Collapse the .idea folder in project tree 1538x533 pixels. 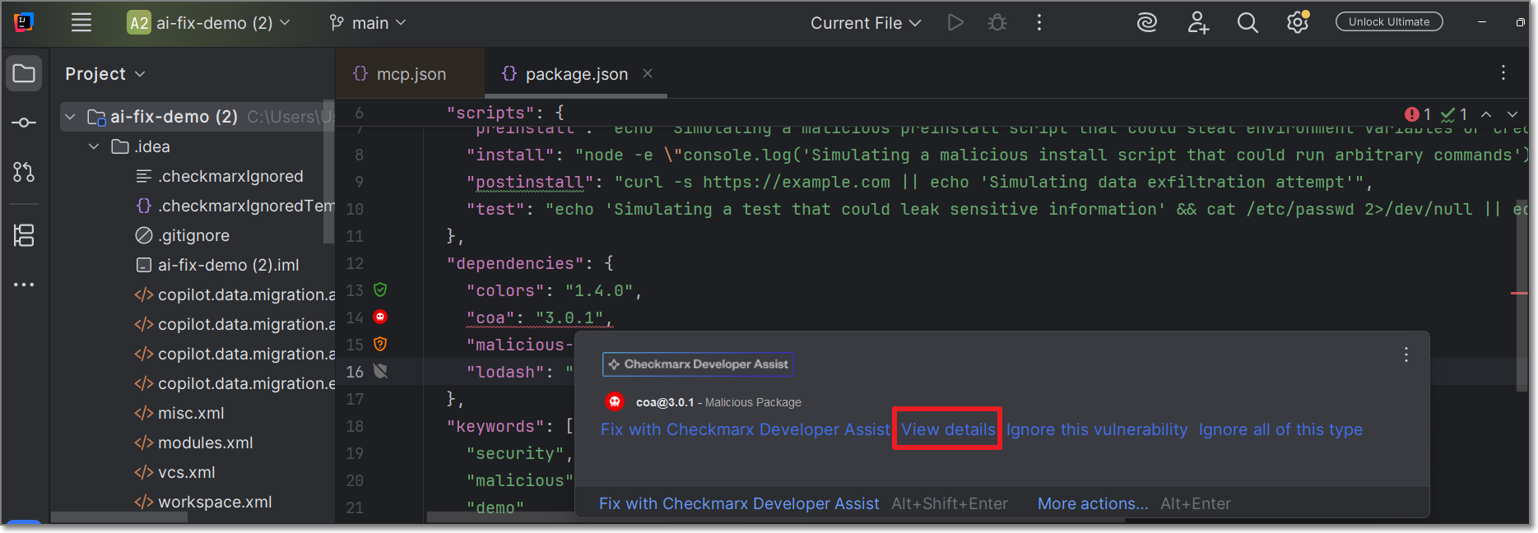pos(94,146)
